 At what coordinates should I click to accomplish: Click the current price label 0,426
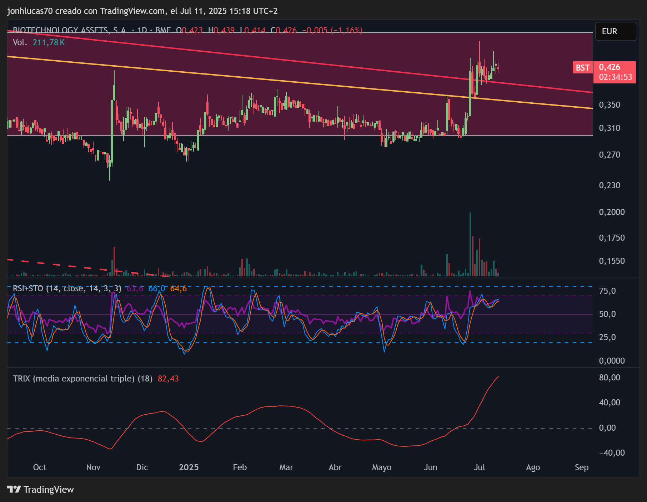610,67
